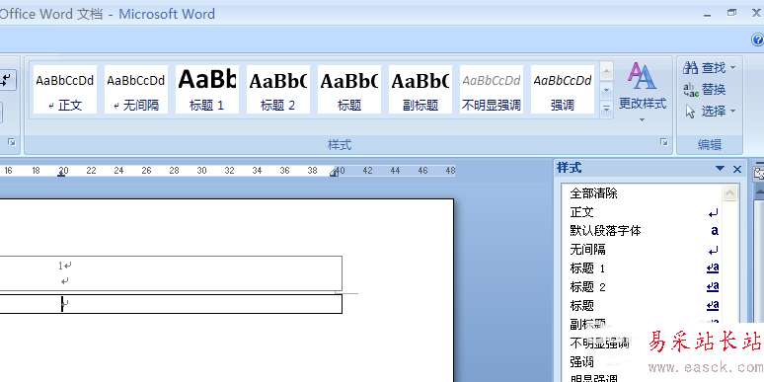Open the paragraph group dialog launcher at left
Screen dimensions: 764x382
pos(11,142)
